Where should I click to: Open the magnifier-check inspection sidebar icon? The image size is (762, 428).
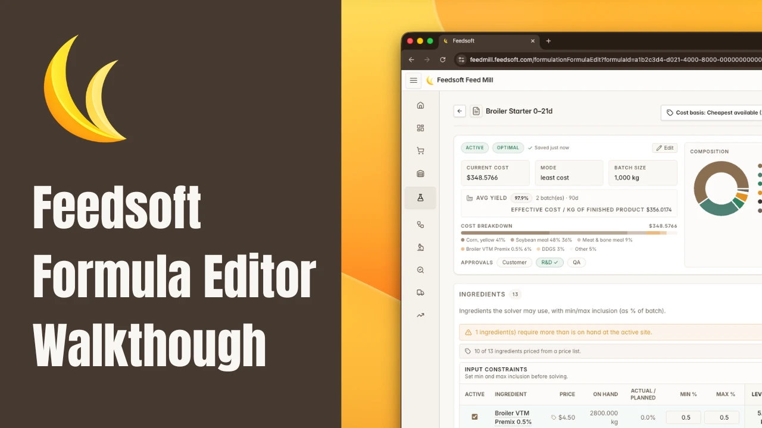pos(420,270)
